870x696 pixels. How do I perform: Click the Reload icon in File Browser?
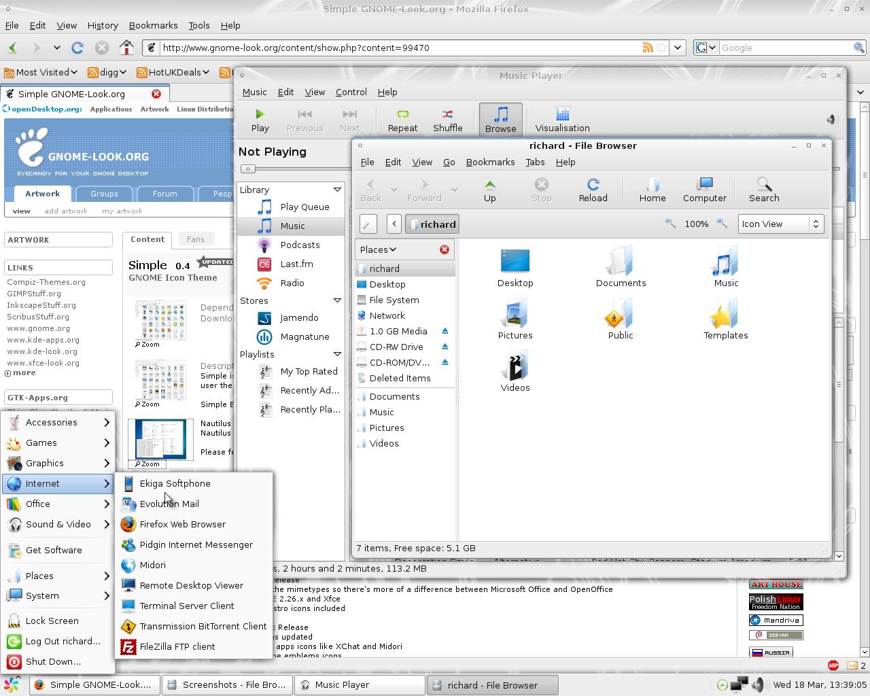click(593, 190)
